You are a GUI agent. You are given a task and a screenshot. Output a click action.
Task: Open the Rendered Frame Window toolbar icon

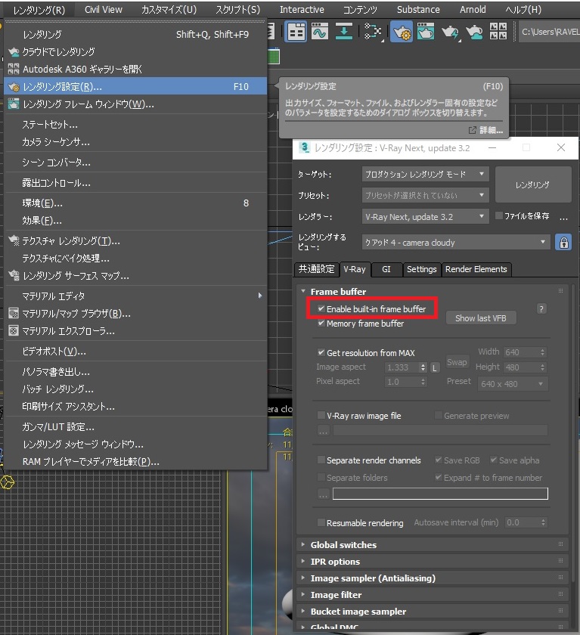point(426,32)
